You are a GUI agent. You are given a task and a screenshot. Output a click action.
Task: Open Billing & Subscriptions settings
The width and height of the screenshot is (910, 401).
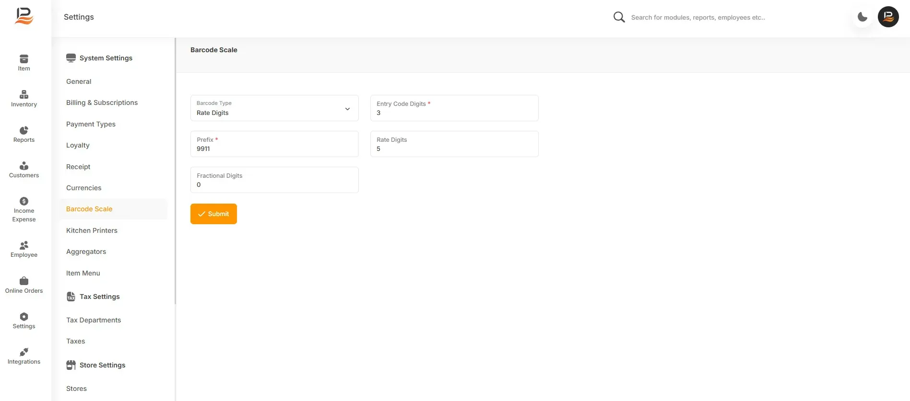pos(102,103)
